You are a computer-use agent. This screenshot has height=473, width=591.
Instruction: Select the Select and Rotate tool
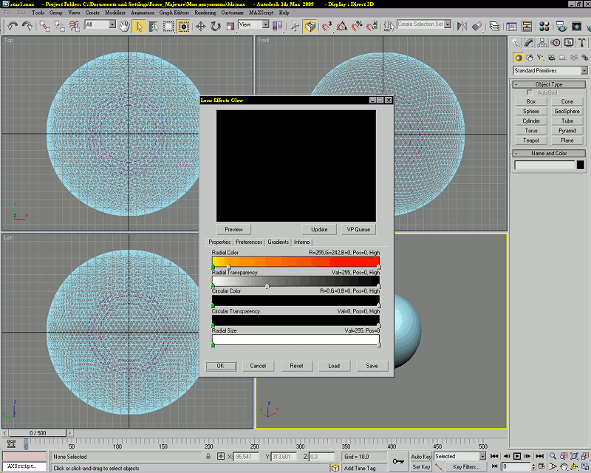[216, 26]
